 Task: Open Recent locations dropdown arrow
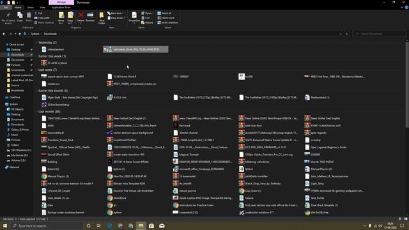point(15,34)
